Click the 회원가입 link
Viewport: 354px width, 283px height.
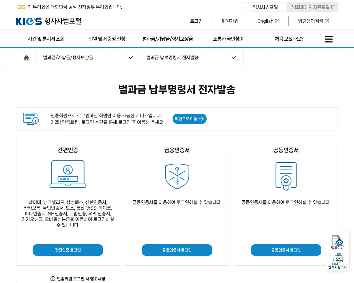[230, 21]
